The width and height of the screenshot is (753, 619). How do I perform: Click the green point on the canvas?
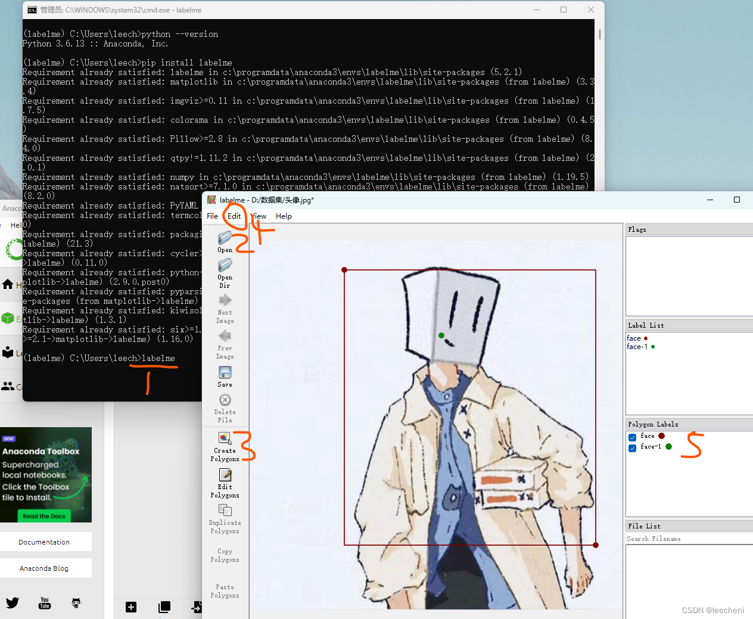[x=441, y=335]
